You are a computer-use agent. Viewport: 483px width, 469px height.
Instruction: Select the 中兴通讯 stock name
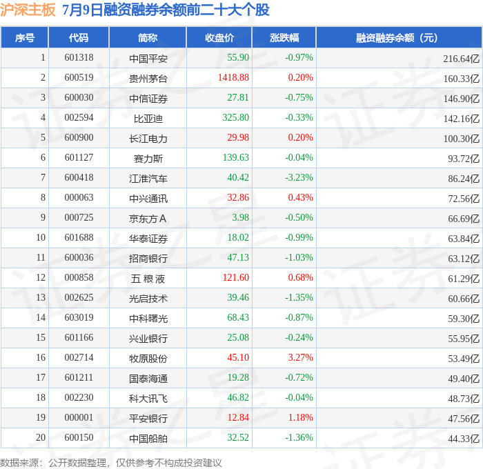click(x=148, y=199)
